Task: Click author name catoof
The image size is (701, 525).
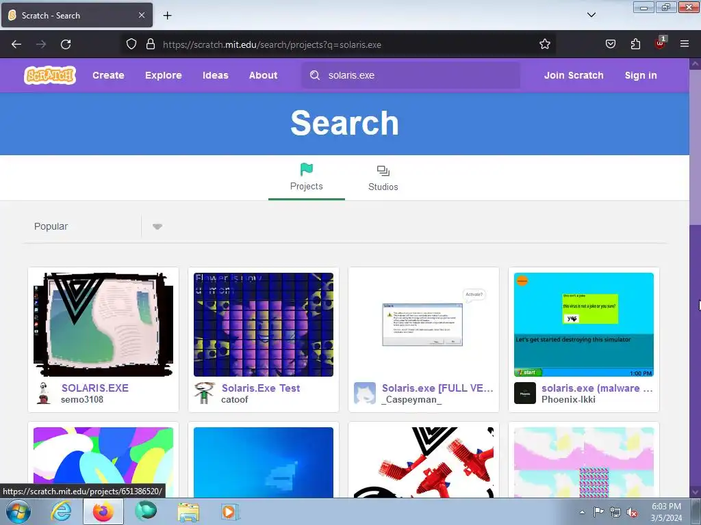Action: pos(235,399)
